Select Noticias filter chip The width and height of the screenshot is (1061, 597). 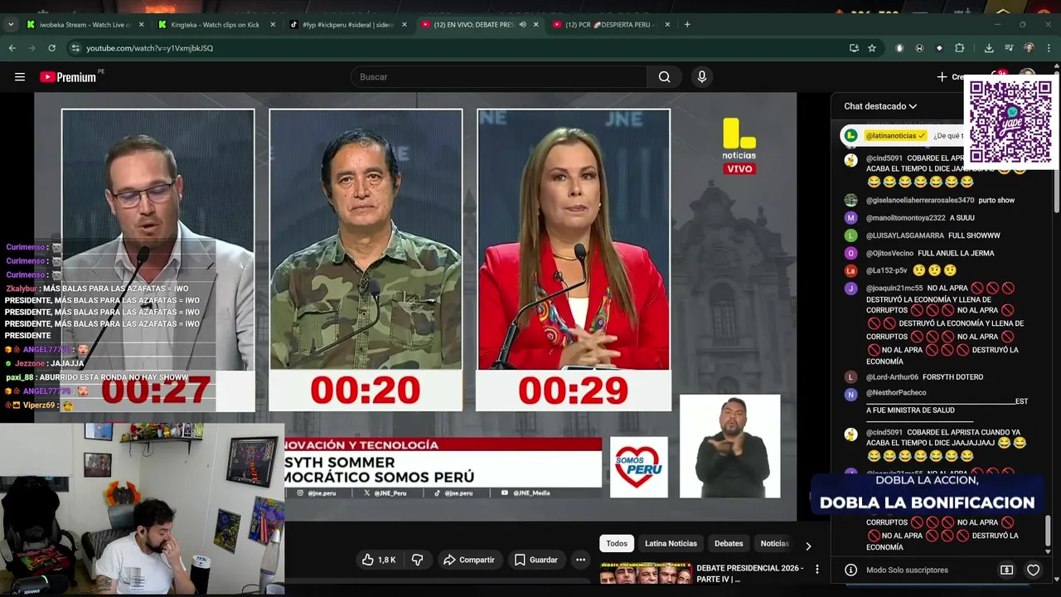point(774,544)
